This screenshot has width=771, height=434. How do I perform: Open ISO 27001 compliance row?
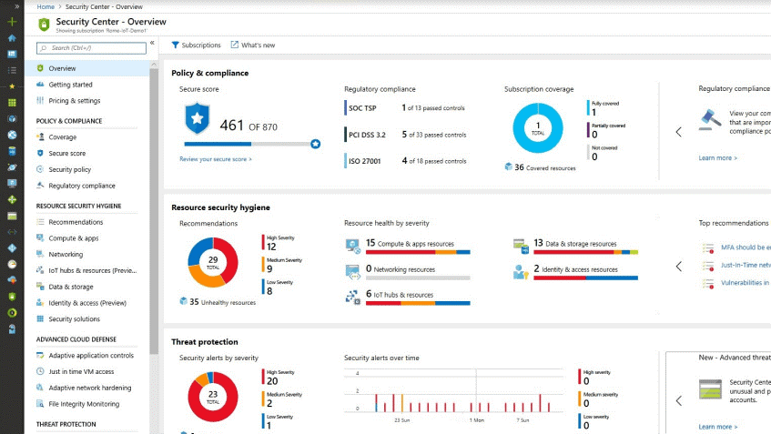(x=405, y=161)
